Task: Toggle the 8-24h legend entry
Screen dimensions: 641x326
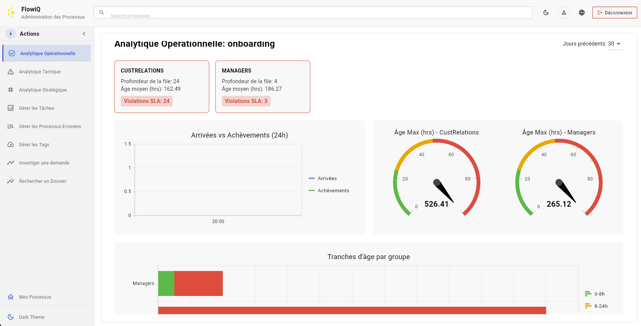Action: [x=596, y=306]
